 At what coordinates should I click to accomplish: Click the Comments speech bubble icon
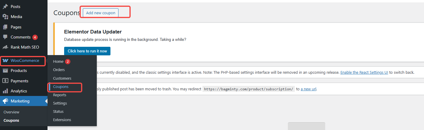coord(5,37)
